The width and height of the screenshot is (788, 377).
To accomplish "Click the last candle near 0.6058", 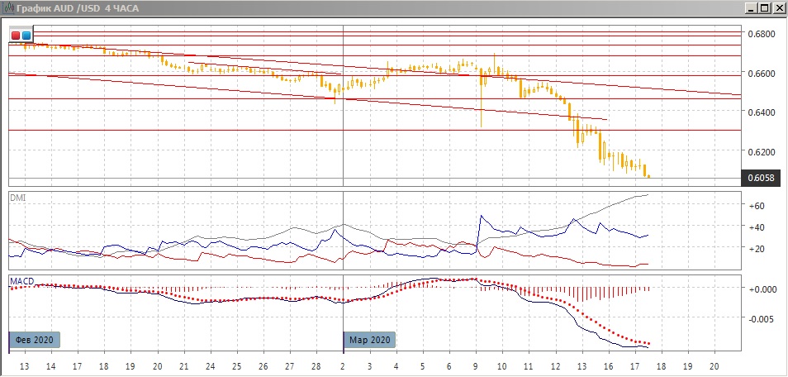I will (x=648, y=175).
